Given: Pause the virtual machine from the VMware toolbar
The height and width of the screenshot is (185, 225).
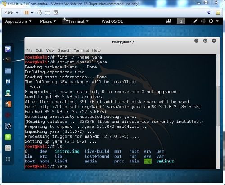Looking at the screenshot, I should [27, 13].
